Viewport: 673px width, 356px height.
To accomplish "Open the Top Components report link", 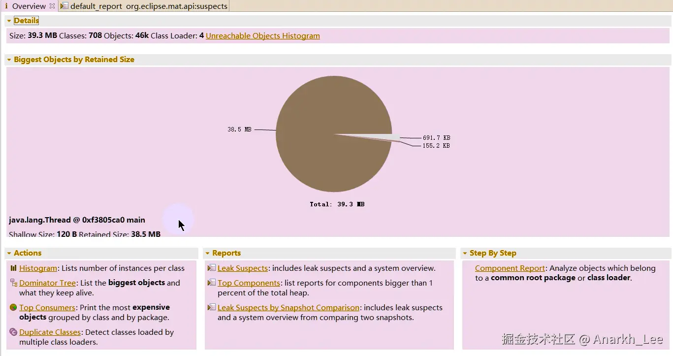I will [249, 283].
